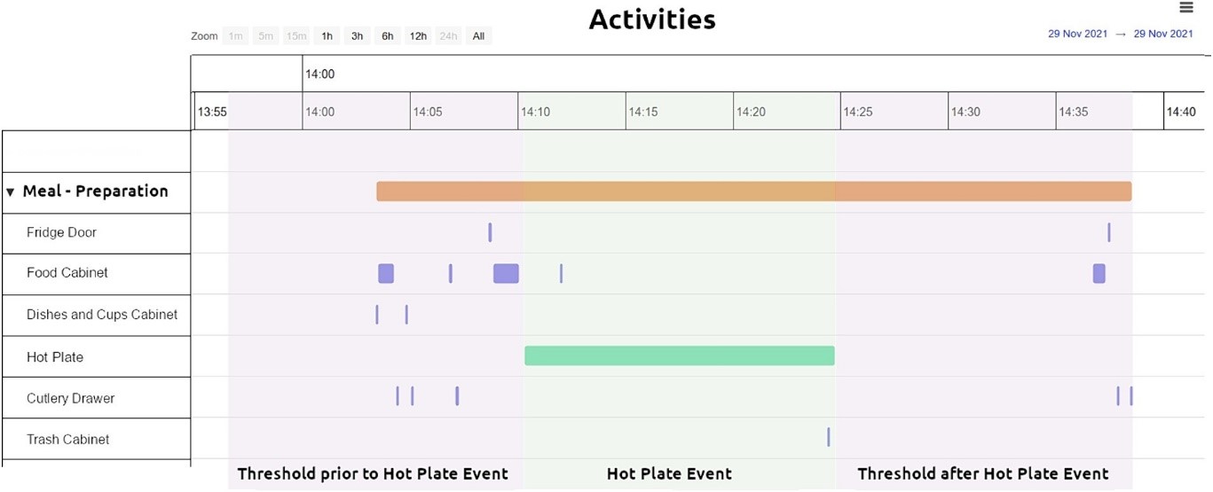Select the Hot Plate row label
Viewport: 1213px width, 492px height.
(55, 357)
